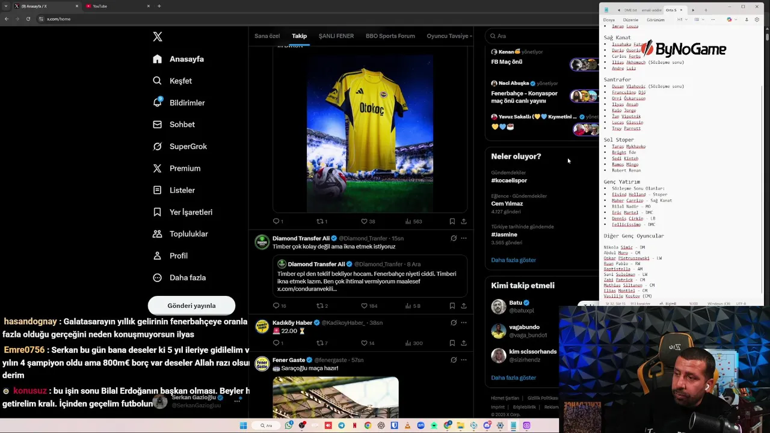Image resolution: width=770 pixels, height=433 pixels.
Task: Open Batu profile in follow suggestions
Action: click(x=516, y=303)
